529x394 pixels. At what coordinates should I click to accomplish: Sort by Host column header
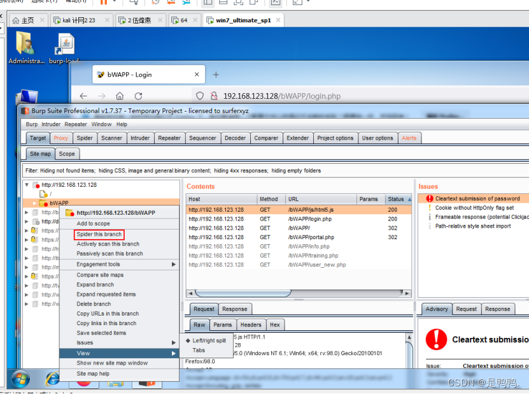coord(222,199)
